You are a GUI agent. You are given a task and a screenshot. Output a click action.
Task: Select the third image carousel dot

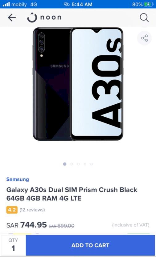79,164
